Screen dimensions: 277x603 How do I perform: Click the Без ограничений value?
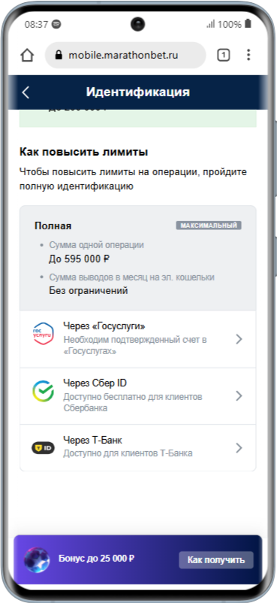[x=89, y=291]
